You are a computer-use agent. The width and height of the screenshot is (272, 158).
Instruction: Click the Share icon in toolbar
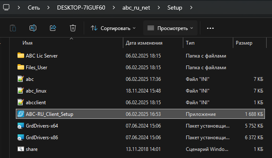(53, 28)
